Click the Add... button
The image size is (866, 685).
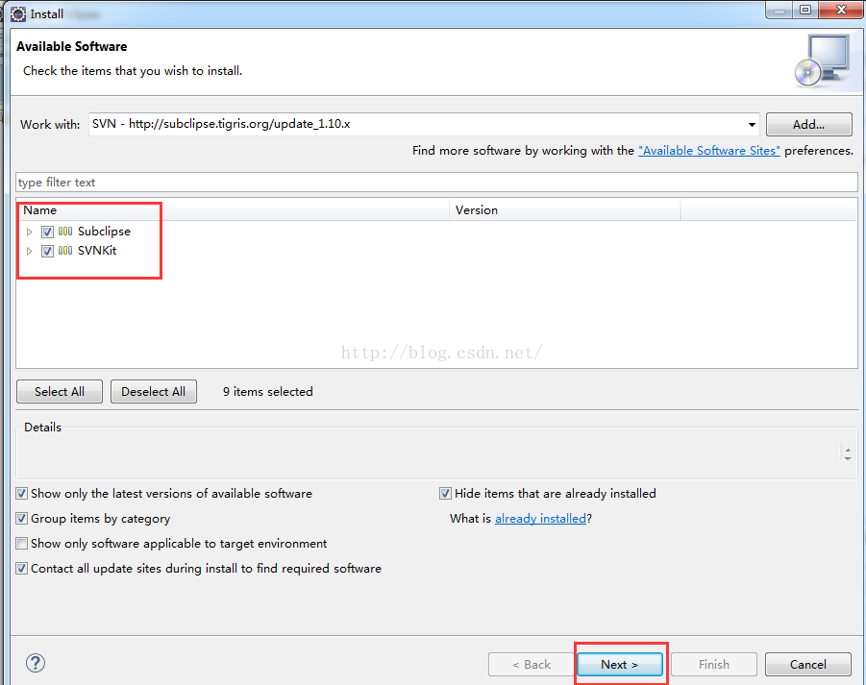point(808,124)
